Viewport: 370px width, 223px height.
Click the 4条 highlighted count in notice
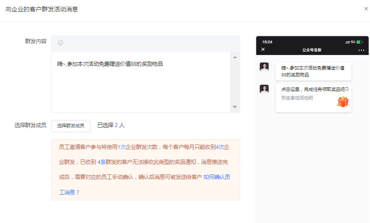[102, 162]
